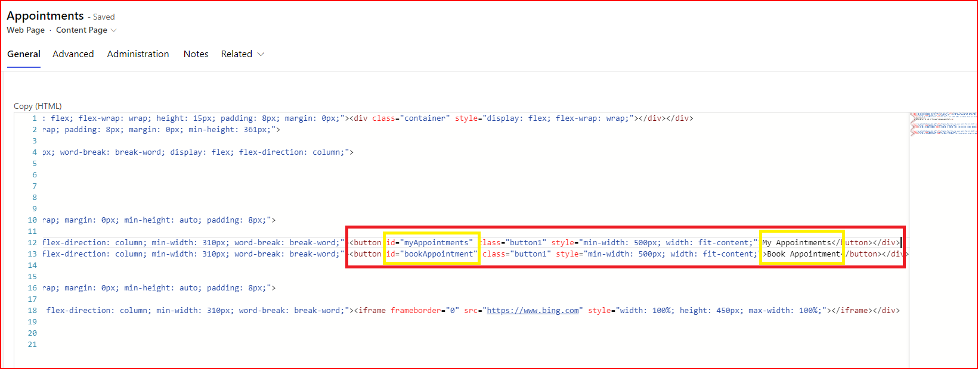Click line number 1 in gutter
The width and height of the screenshot is (978, 369).
click(x=35, y=118)
